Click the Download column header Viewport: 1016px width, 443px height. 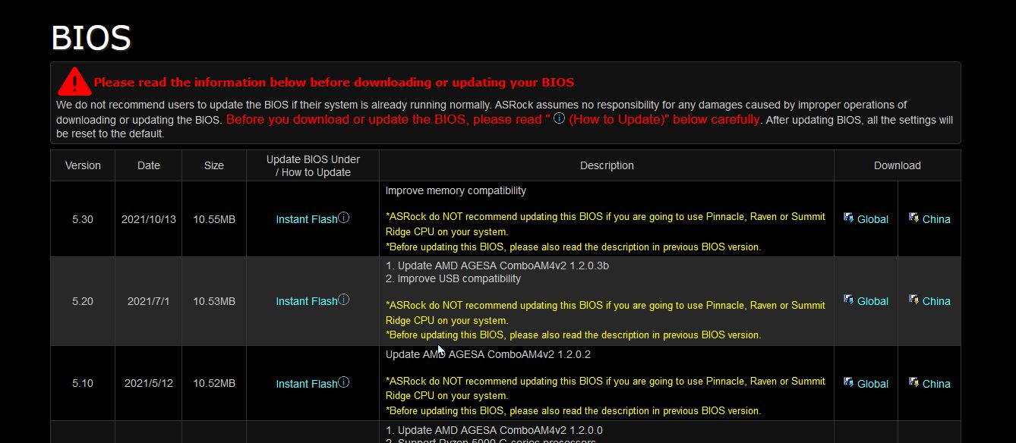(898, 165)
